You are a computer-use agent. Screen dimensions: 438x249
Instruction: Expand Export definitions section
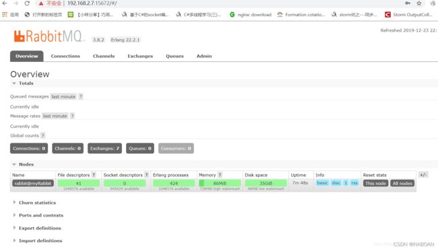click(x=37, y=228)
